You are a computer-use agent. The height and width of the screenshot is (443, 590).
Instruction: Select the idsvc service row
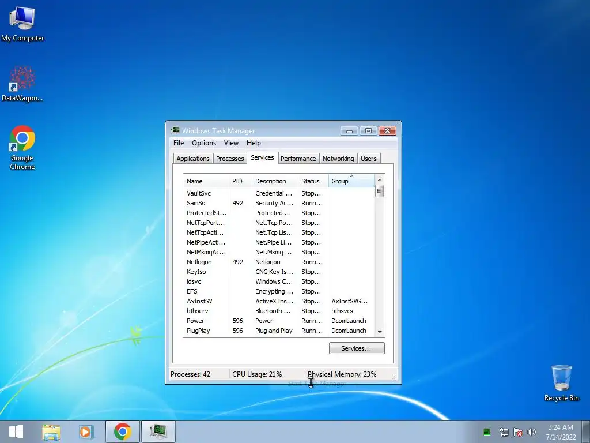279,281
